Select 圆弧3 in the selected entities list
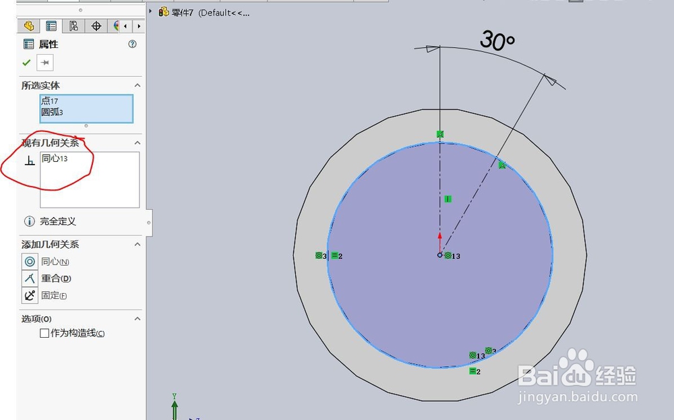The width and height of the screenshot is (674, 420). (x=52, y=112)
